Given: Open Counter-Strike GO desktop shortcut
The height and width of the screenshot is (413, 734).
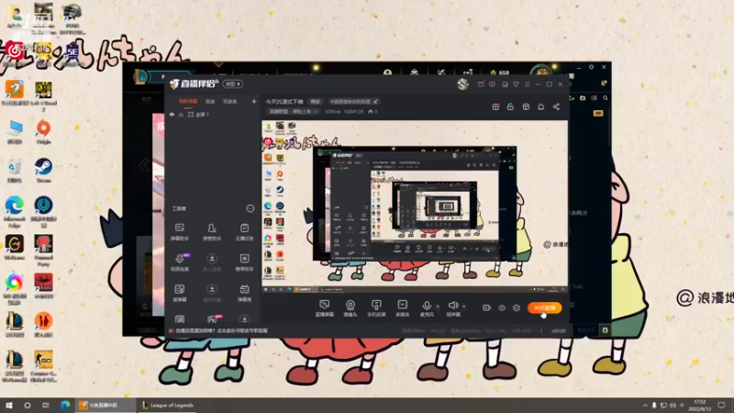Looking at the screenshot, I should [43, 365].
